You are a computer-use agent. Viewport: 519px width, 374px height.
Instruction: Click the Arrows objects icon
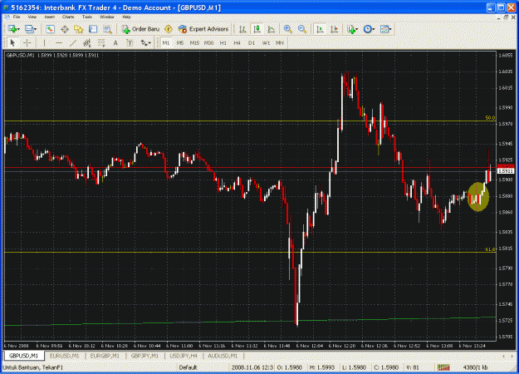144,42
